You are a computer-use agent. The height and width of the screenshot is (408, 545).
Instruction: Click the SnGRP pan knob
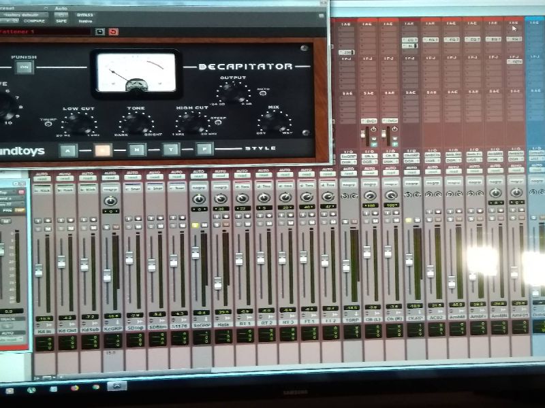(x=199, y=199)
